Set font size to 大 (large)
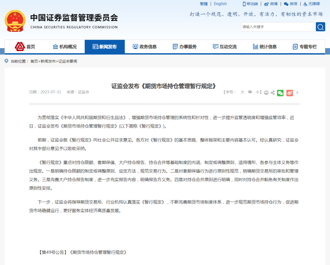330x265 pixels. [242, 92]
